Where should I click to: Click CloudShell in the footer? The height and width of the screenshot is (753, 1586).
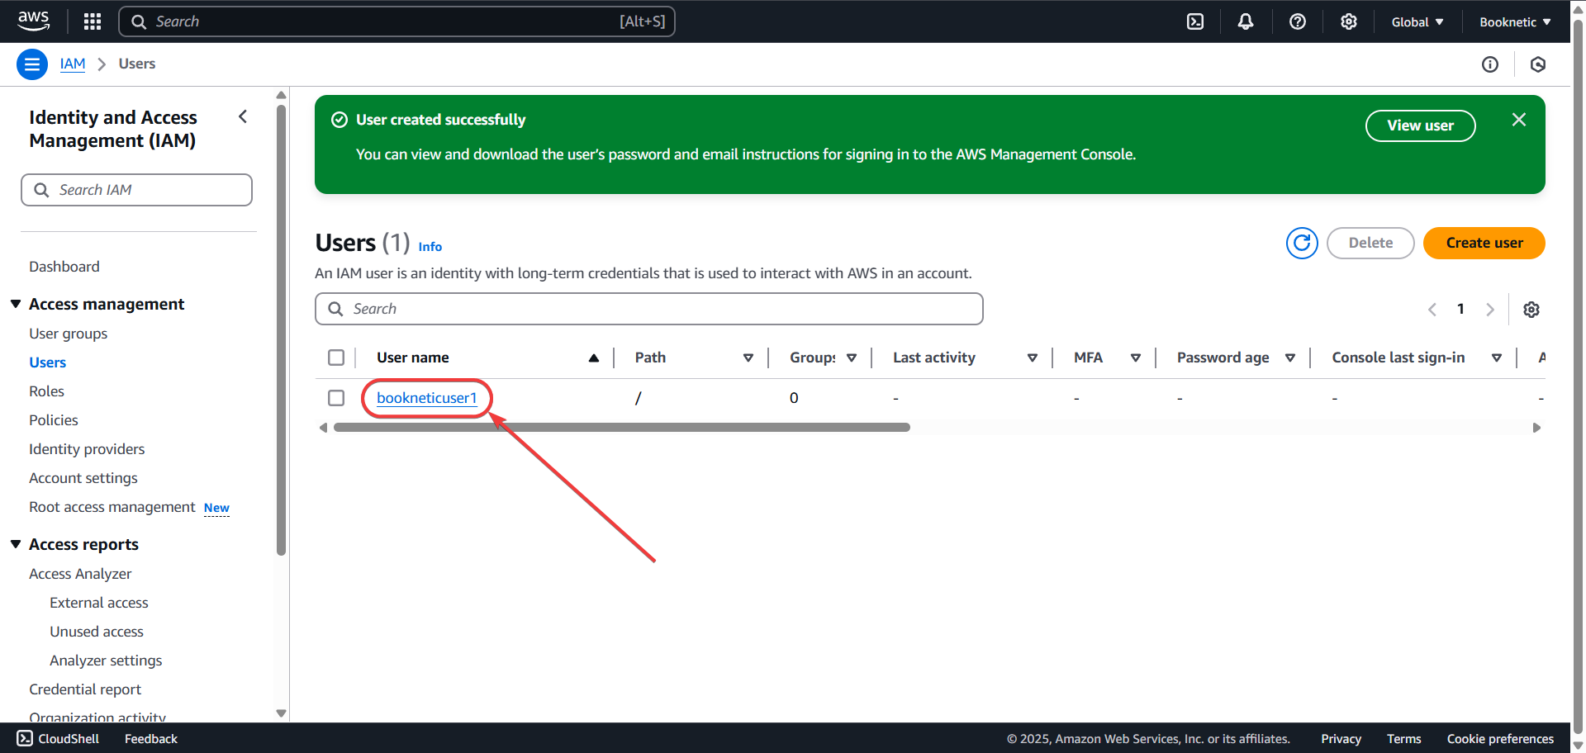[58, 739]
